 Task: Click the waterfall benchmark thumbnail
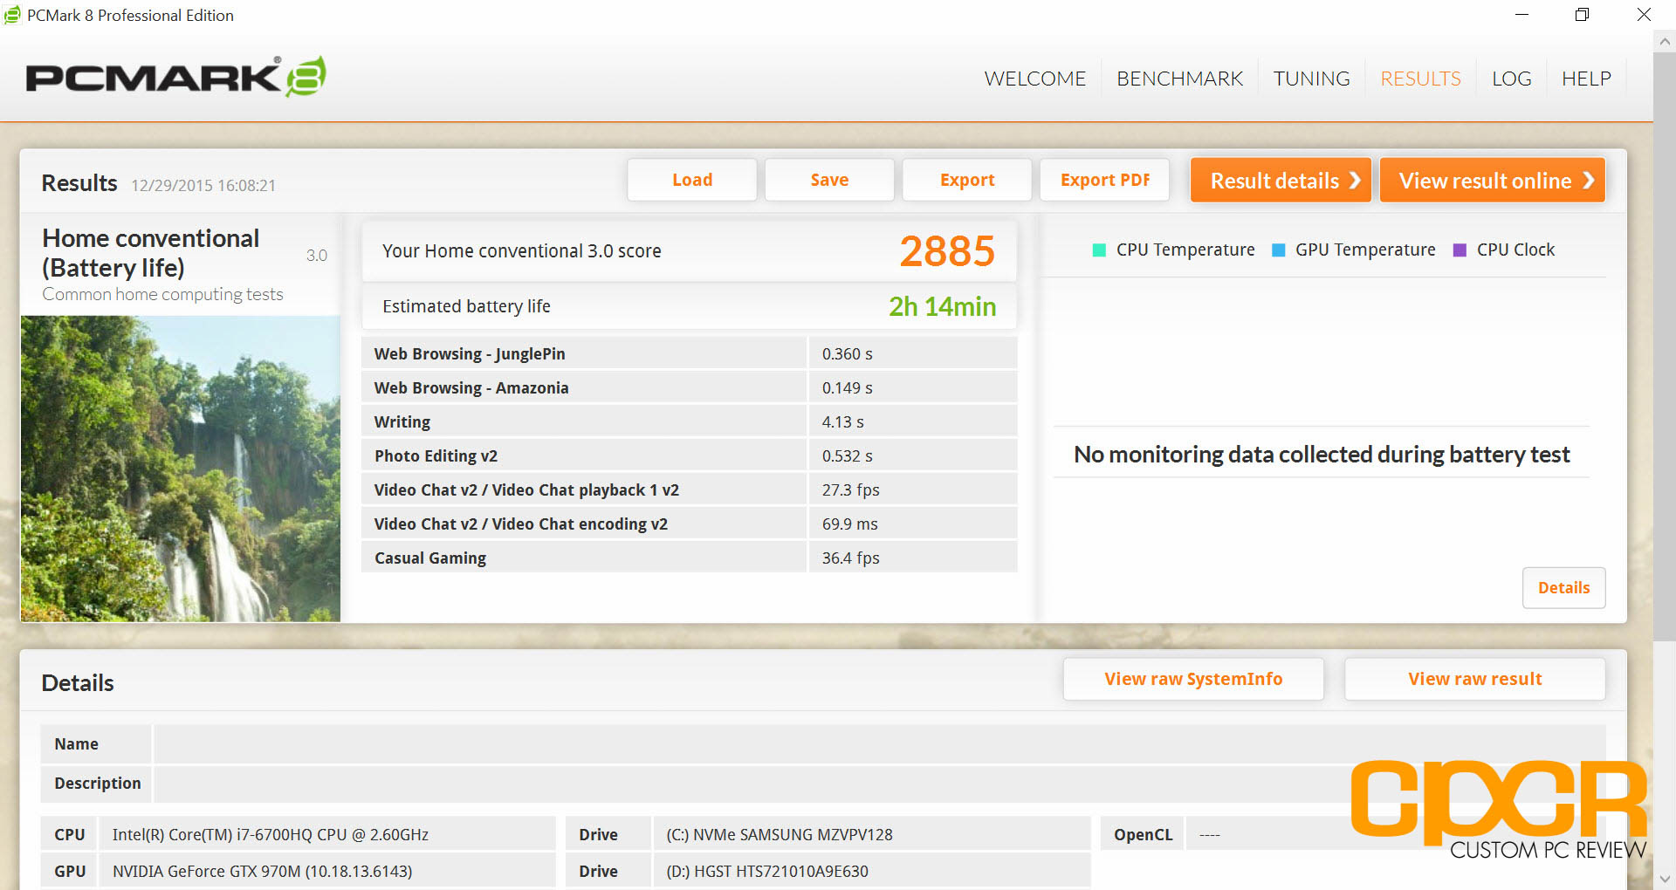coord(181,469)
